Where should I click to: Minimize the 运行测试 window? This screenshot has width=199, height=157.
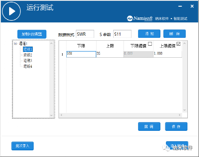click(x=180, y=6)
